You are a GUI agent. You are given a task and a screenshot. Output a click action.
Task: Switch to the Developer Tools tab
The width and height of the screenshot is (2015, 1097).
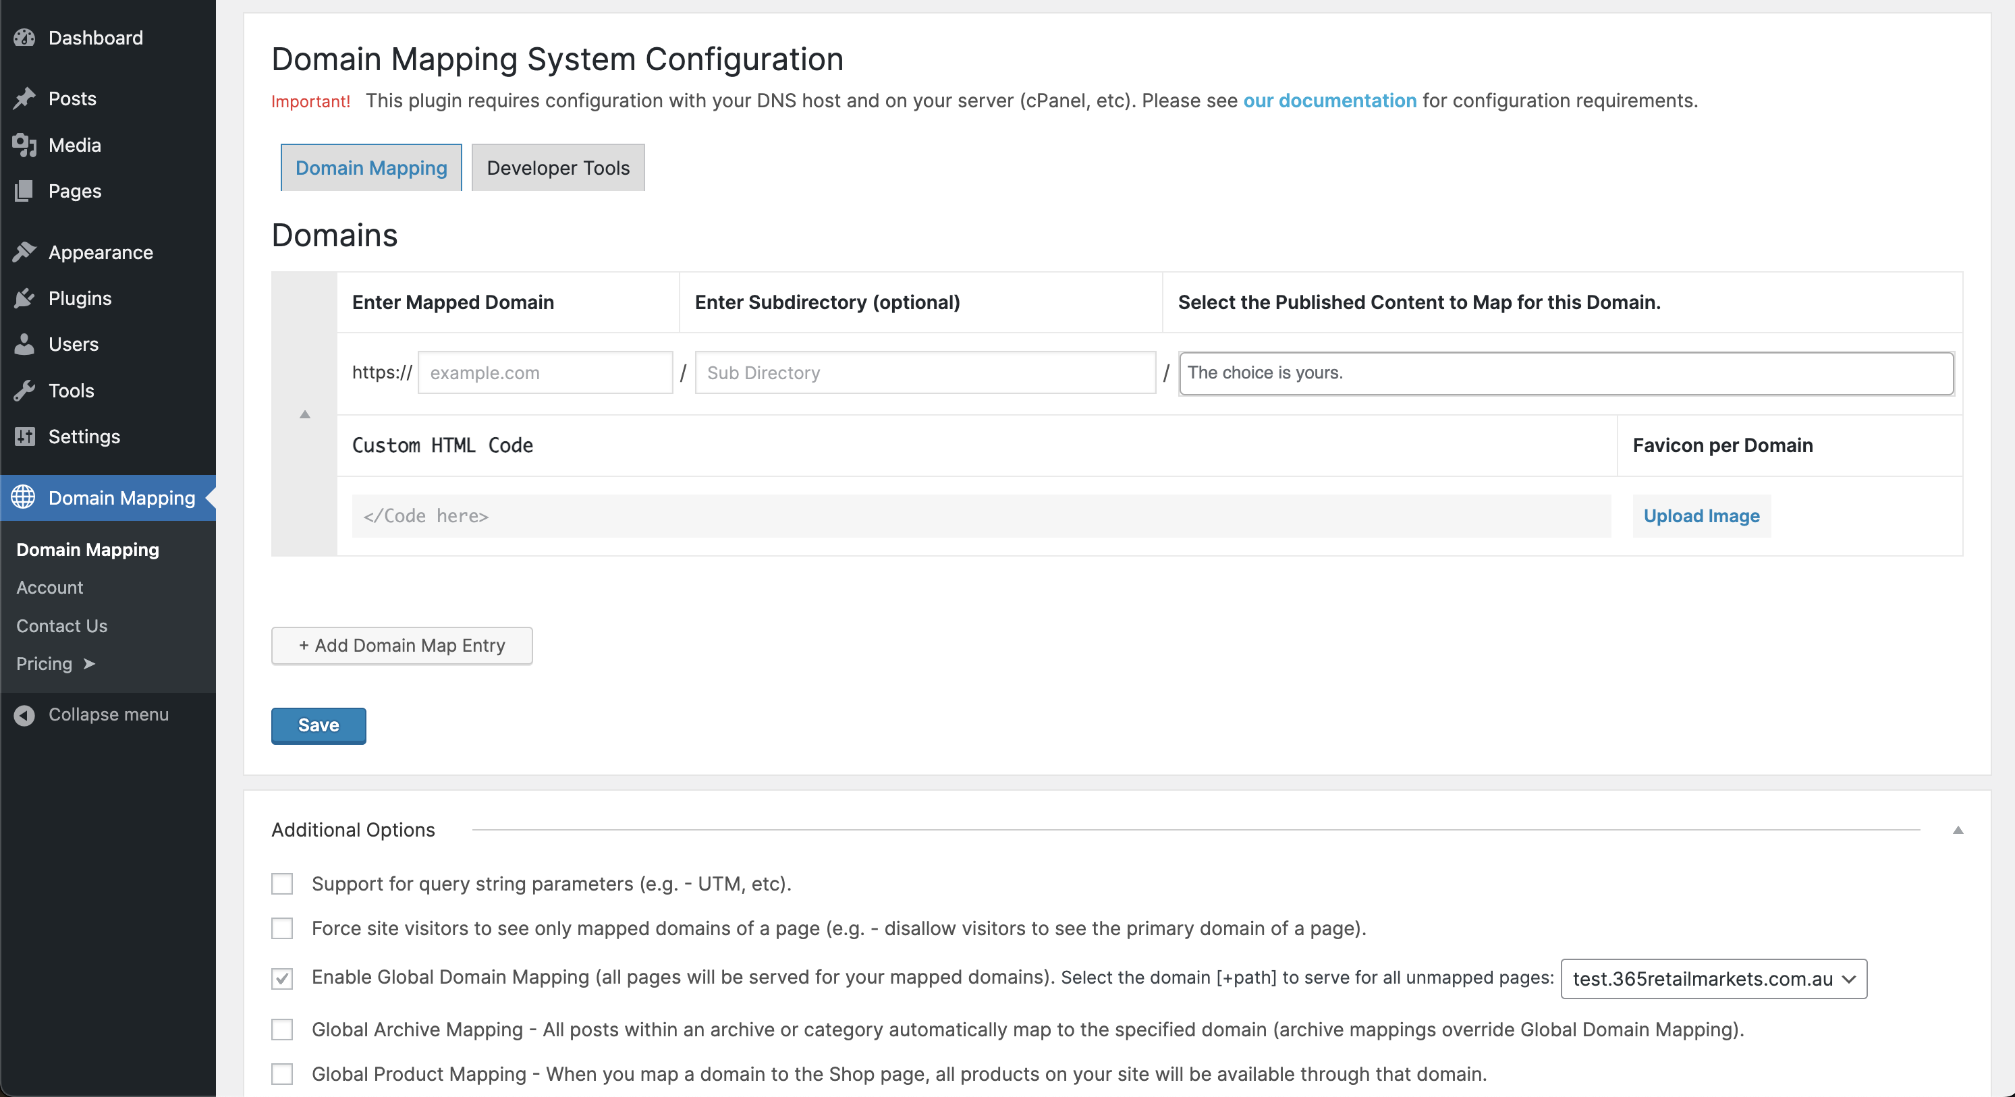click(558, 166)
